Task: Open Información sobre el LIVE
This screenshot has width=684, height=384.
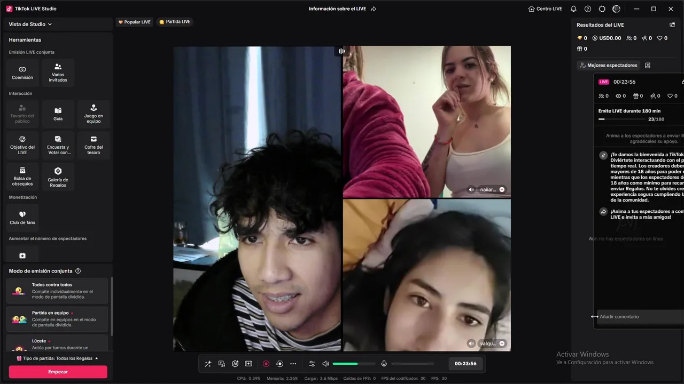Action: click(338, 9)
